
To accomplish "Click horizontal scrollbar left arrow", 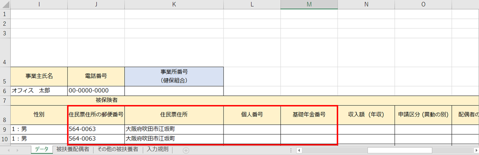I will 299,150.
